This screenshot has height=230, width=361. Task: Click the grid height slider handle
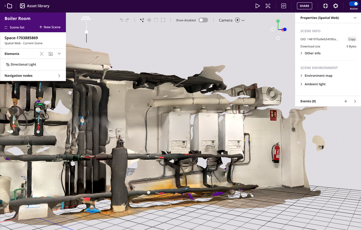pos(86,32)
